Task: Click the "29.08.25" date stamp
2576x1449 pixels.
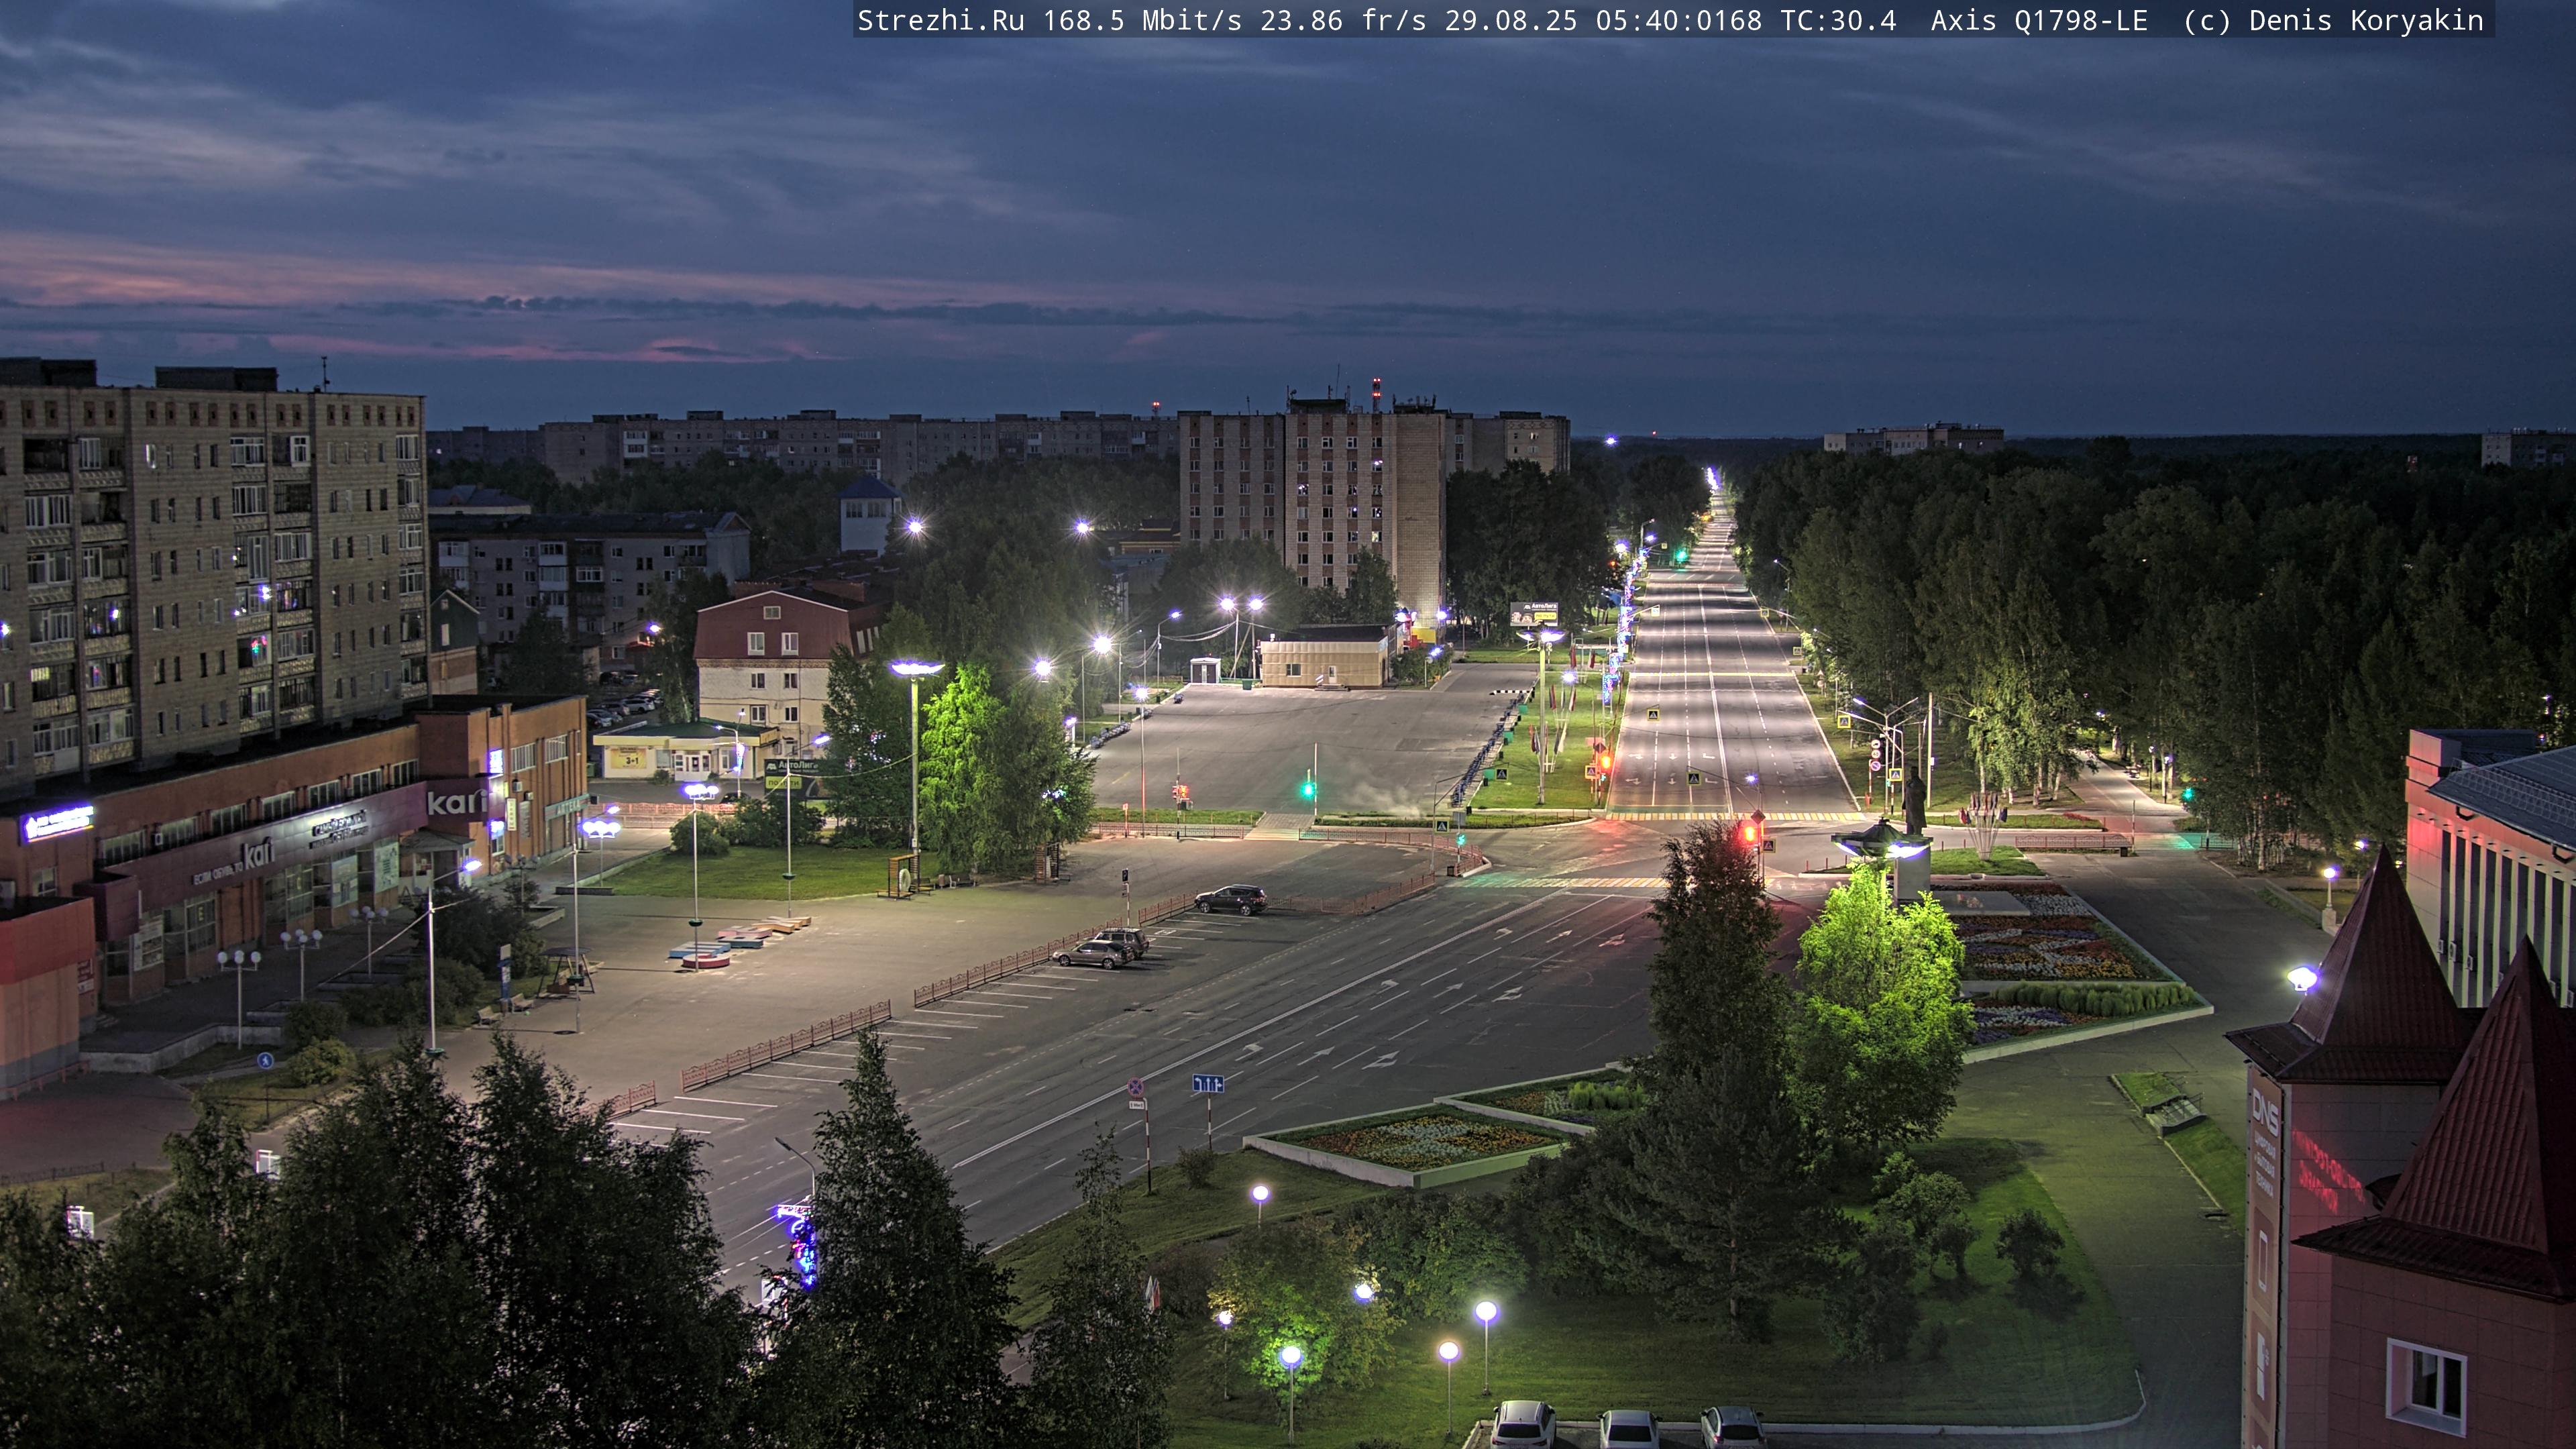Action: pyautogui.click(x=1511, y=20)
